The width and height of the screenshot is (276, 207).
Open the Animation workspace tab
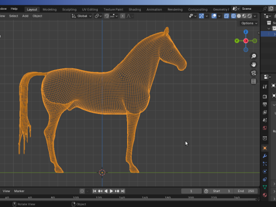pyautogui.click(x=154, y=9)
